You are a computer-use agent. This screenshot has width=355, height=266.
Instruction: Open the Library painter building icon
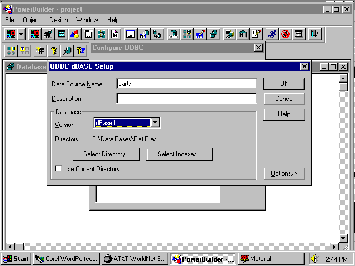243,34
